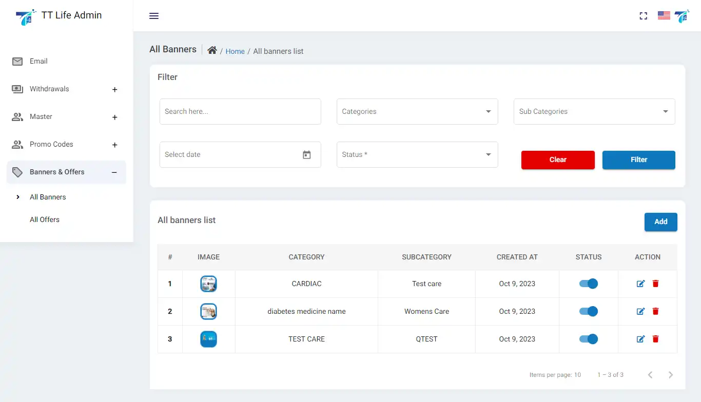Toggle status of the CARDIAC banner
Viewport: 701px width, 402px height.
tap(588, 283)
